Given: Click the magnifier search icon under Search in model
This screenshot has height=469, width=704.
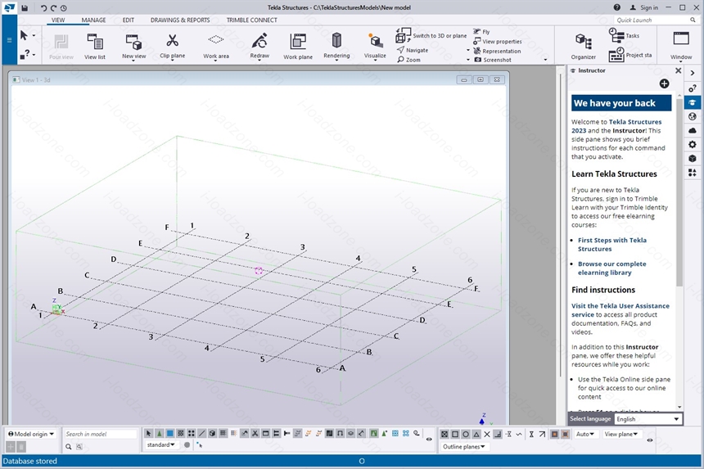Looking at the screenshot, I should [x=69, y=447].
